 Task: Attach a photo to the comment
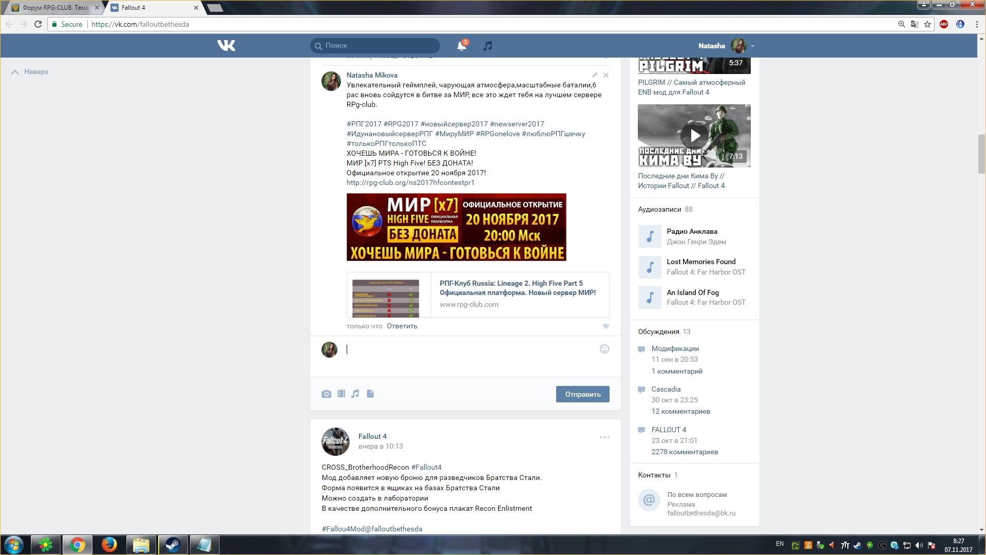(x=326, y=394)
